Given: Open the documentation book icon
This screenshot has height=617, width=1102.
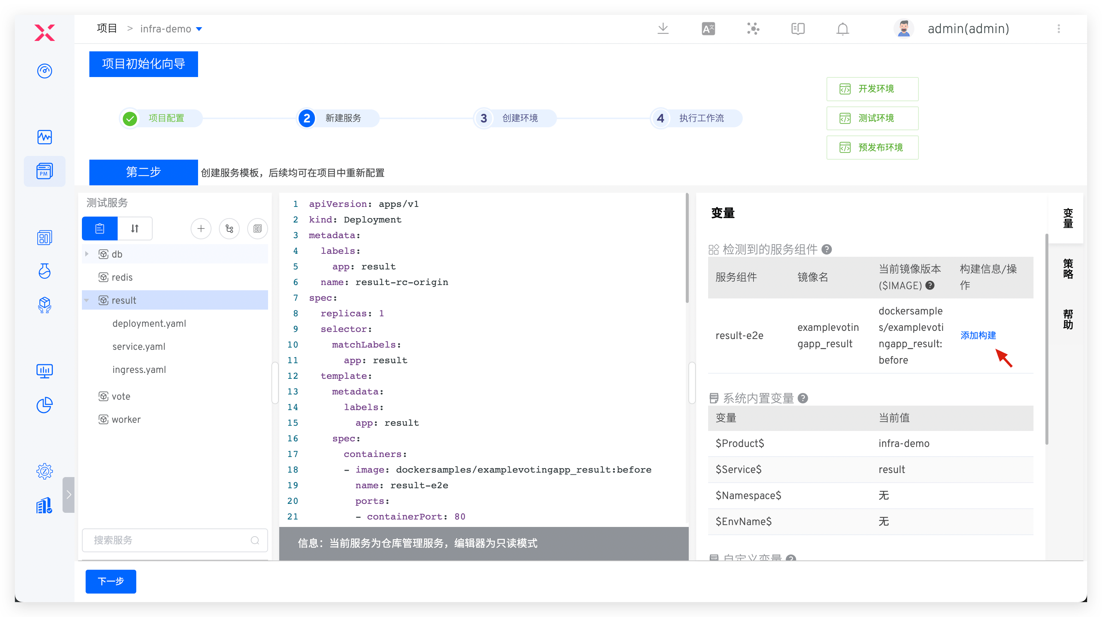Looking at the screenshot, I should [797, 29].
